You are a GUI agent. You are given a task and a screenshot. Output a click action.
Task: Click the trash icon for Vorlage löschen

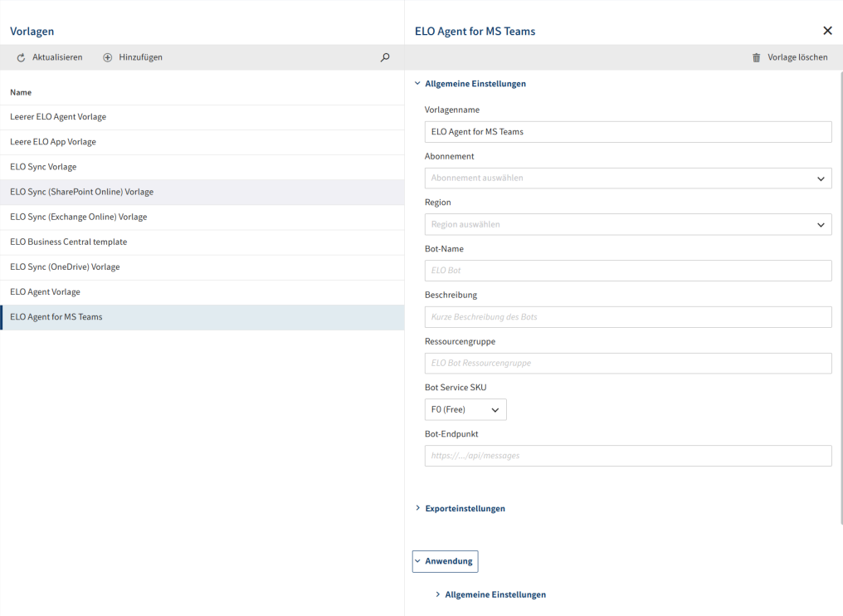click(757, 57)
